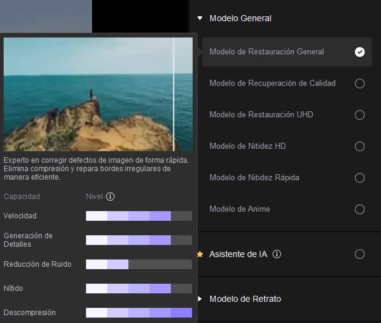Expand the Modelo de Retrato section
This screenshot has height=323, width=381.
tap(200, 299)
